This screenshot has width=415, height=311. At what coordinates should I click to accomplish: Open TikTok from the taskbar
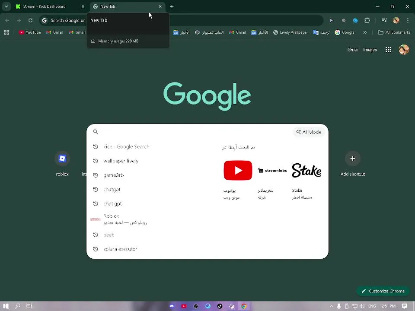click(220, 306)
